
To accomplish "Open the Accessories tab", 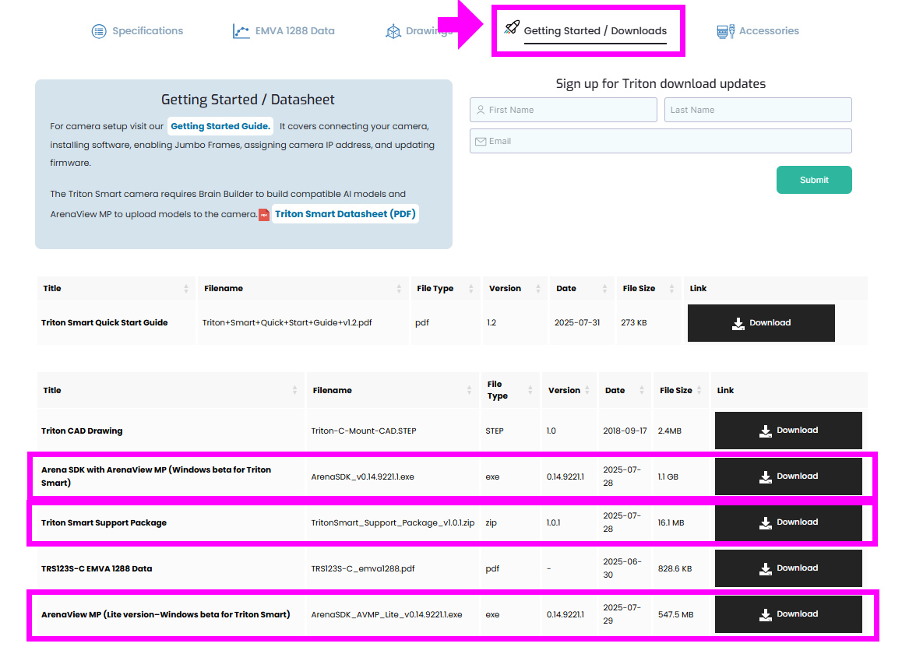I will tap(768, 31).
